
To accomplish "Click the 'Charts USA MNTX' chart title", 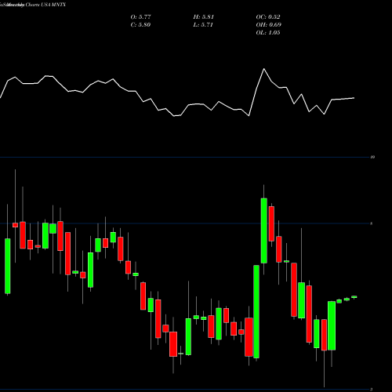I will tap(45, 5).
